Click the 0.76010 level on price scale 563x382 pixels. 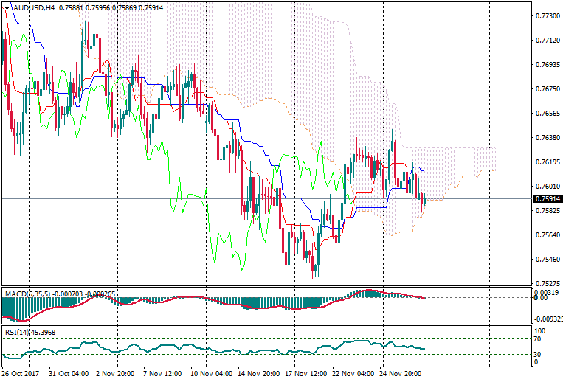coord(545,187)
